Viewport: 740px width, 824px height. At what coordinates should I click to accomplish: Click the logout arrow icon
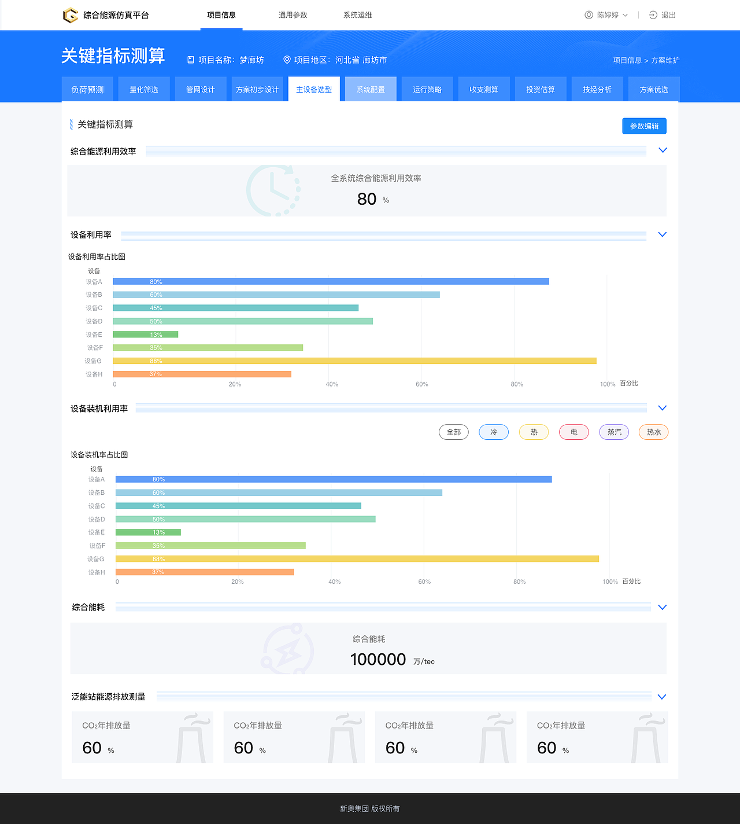[x=653, y=15]
